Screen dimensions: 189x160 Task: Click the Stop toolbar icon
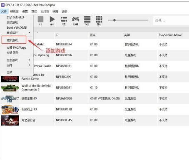coord(40,20)
